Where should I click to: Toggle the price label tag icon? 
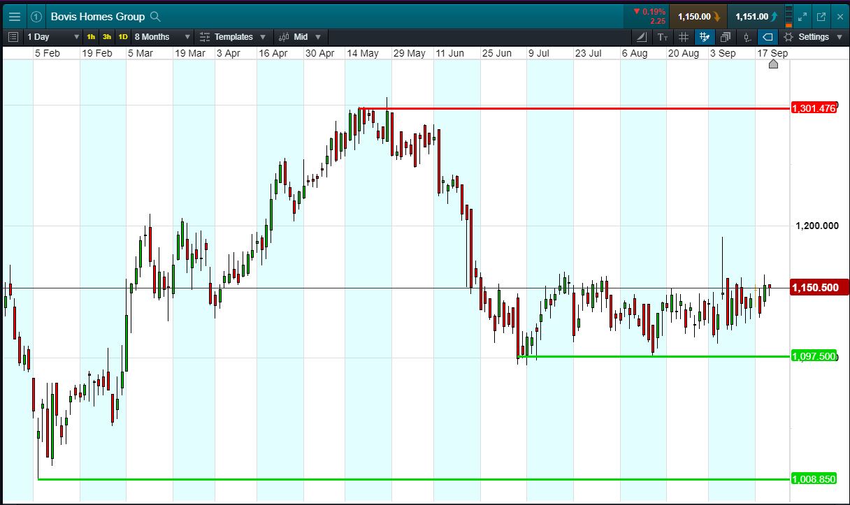coord(768,37)
